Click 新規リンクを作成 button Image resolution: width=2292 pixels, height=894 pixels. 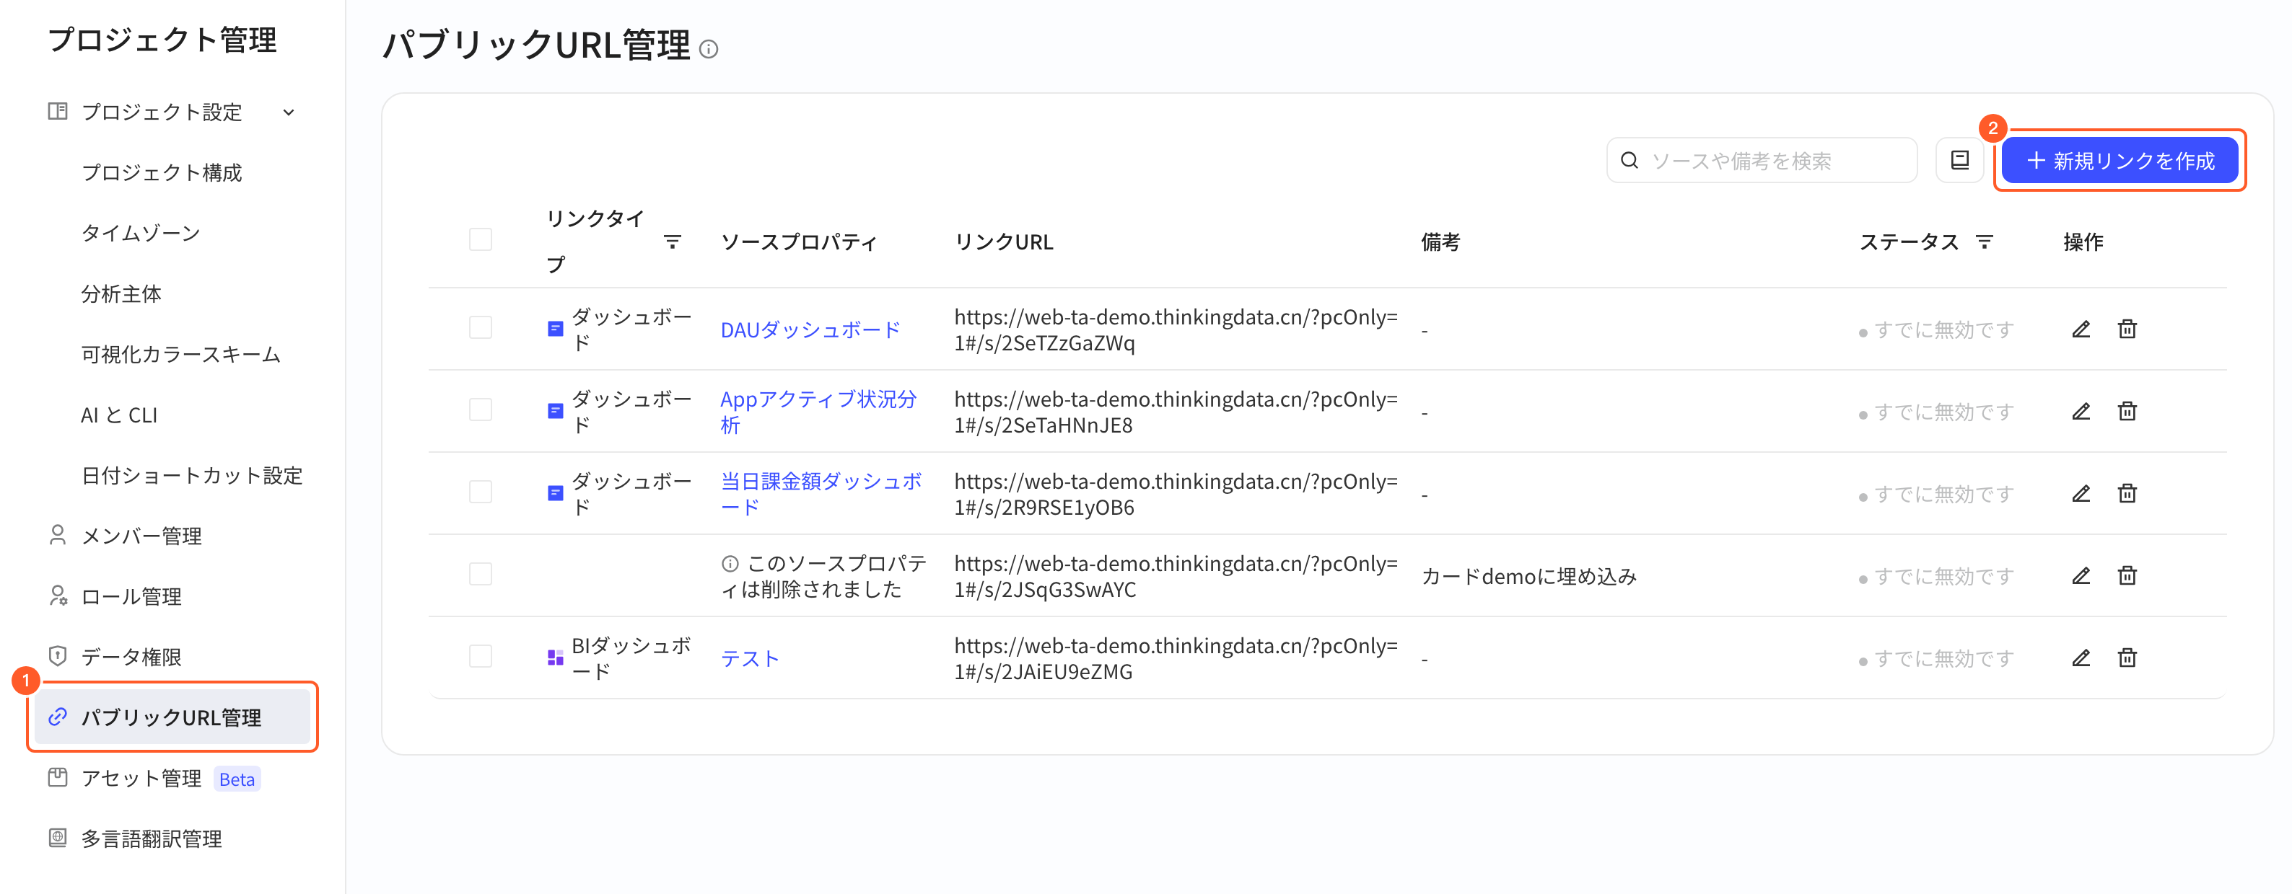tap(2120, 160)
